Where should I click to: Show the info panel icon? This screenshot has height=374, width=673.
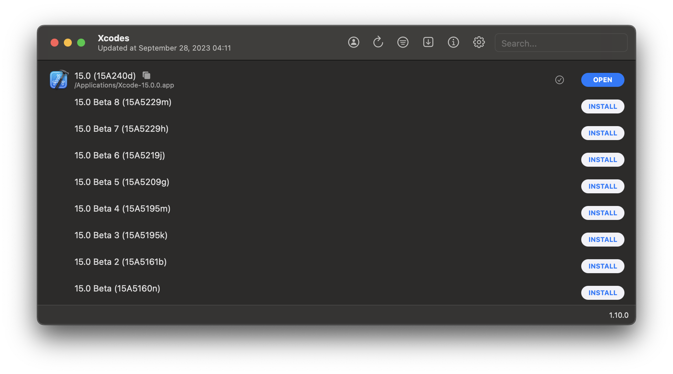pyautogui.click(x=453, y=42)
